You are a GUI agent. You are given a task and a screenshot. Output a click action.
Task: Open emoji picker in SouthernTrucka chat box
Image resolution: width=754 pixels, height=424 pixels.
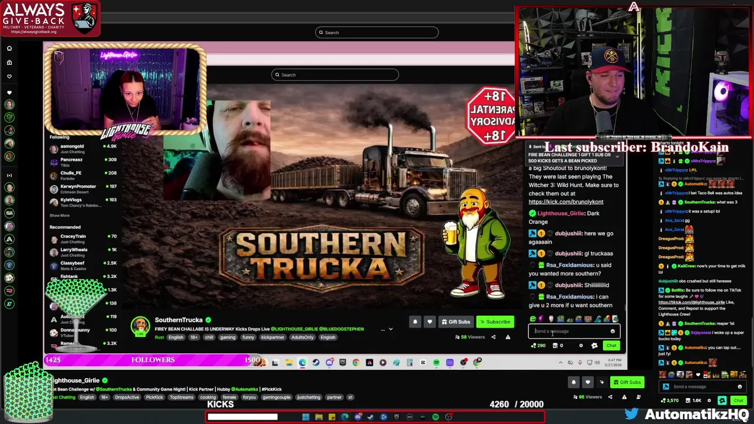pyautogui.click(x=613, y=331)
